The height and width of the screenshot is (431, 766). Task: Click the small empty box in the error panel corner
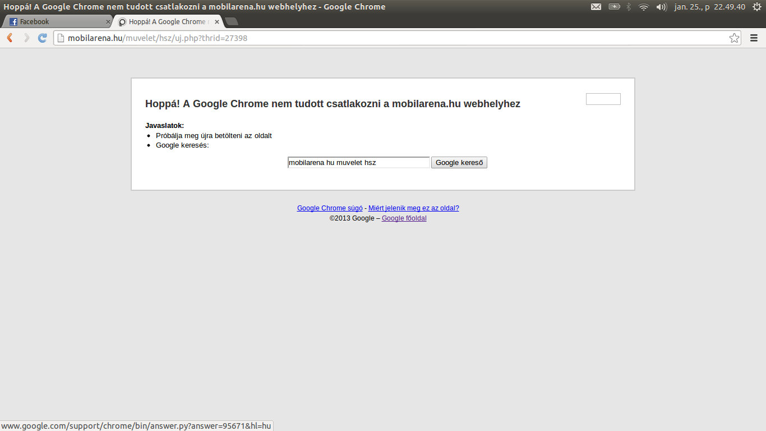coord(603,99)
